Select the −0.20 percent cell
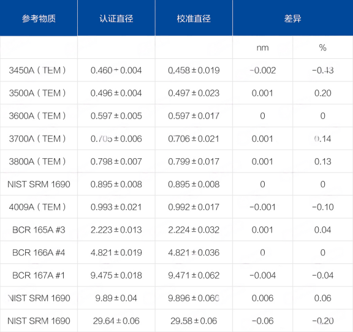 click(322, 321)
